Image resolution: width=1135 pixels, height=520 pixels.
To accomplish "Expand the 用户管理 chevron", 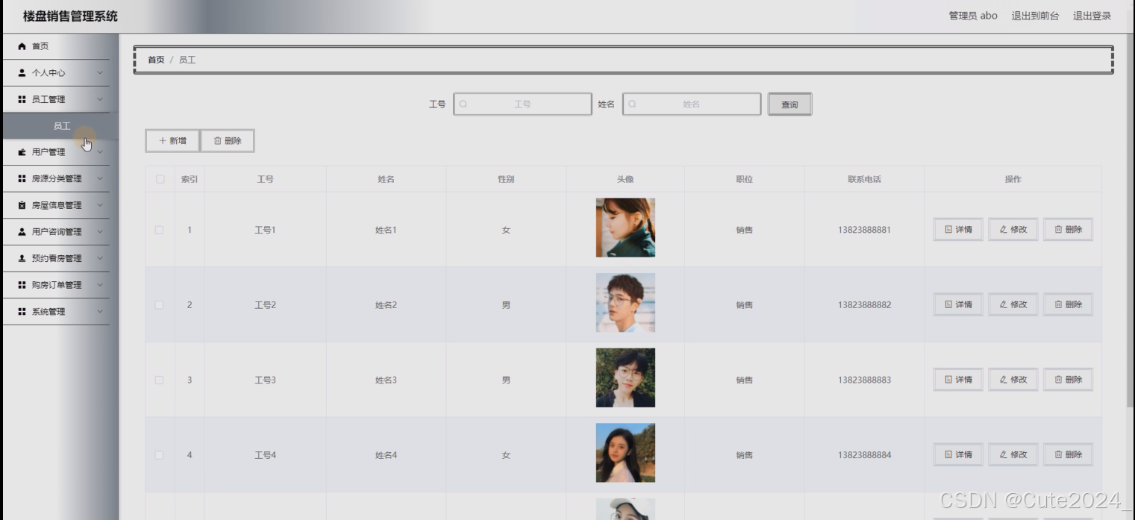I will tap(100, 152).
